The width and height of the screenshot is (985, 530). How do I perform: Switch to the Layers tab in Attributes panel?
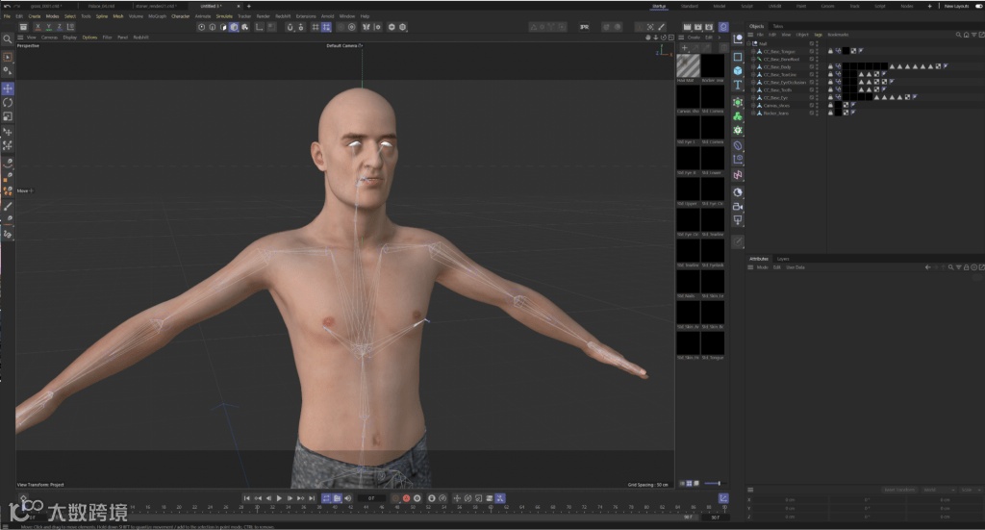[783, 259]
